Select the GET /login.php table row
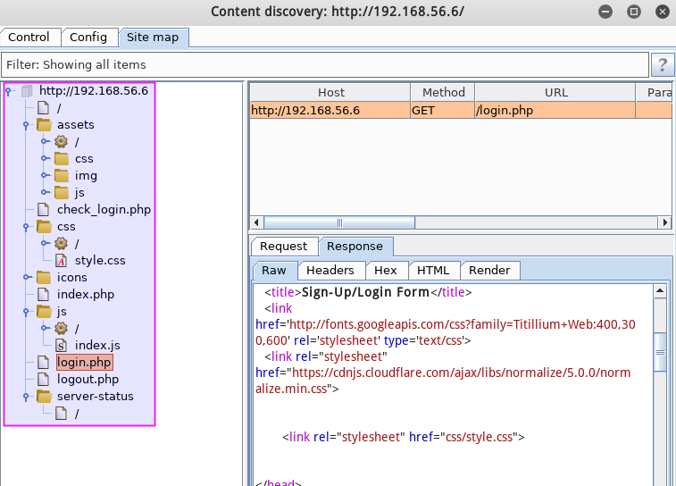The height and width of the screenshot is (486, 676). click(x=461, y=111)
